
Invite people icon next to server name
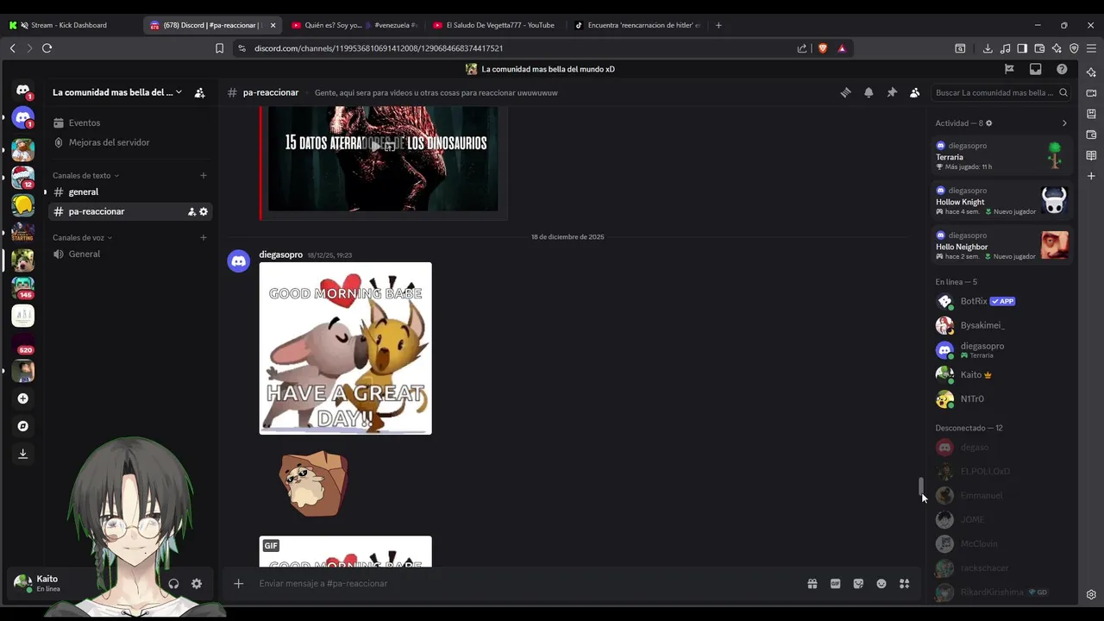click(x=199, y=92)
